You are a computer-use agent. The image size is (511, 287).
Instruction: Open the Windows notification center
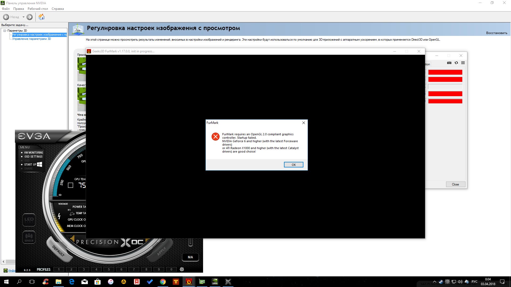coord(502,282)
